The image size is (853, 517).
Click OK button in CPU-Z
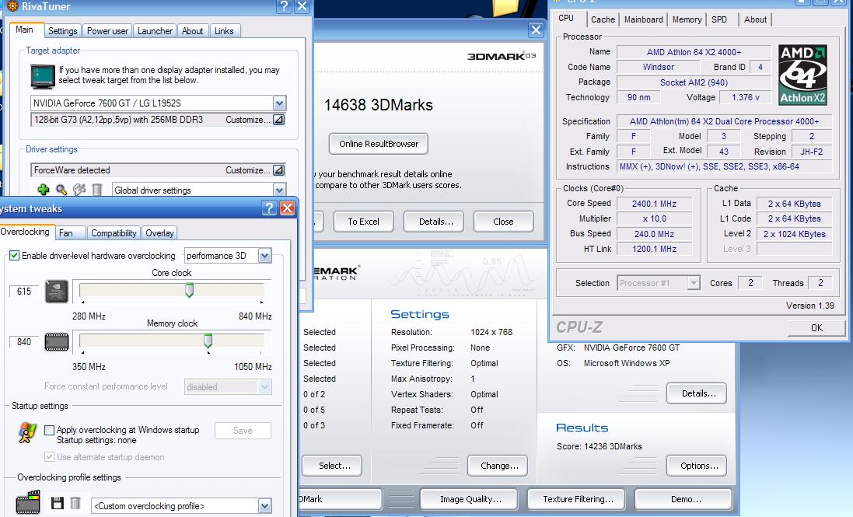pos(816,328)
